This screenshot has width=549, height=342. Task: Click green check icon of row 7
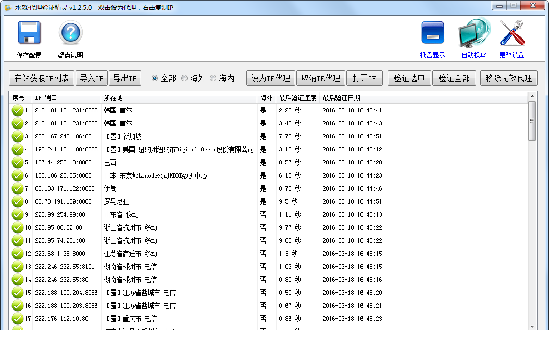tap(18, 188)
